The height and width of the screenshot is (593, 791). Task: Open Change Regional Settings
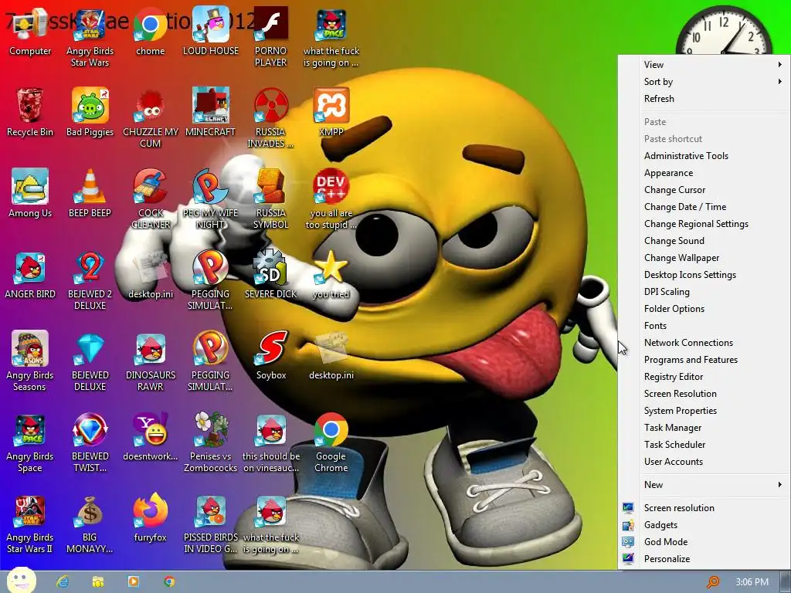pos(704,224)
